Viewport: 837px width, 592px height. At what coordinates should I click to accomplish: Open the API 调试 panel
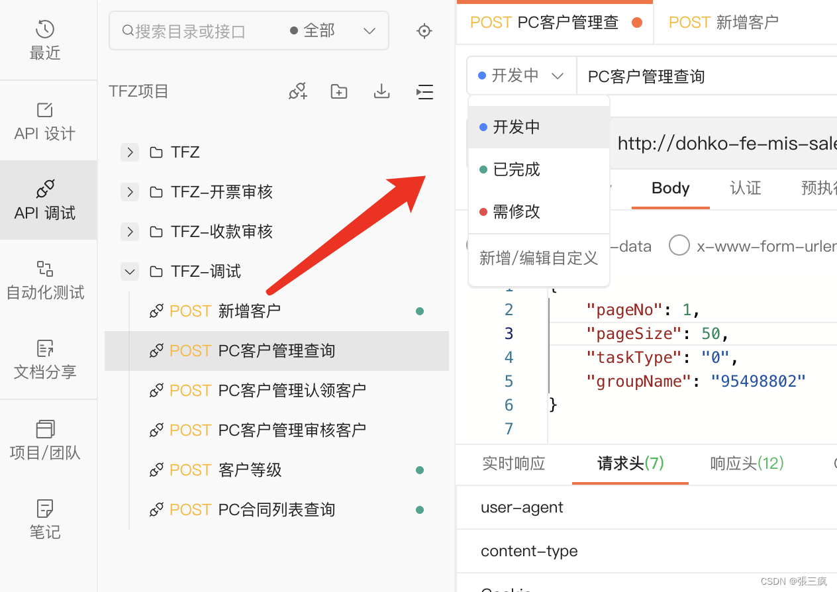point(45,200)
